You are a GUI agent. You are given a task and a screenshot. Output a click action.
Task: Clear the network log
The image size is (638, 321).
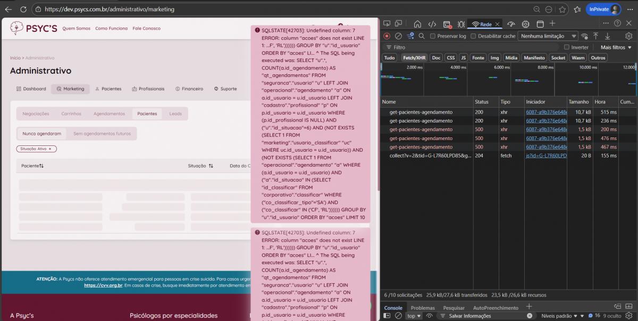[398, 36]
